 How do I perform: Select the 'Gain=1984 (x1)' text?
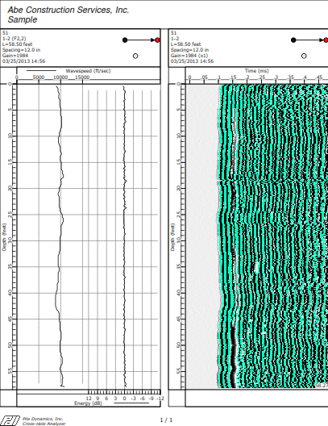coord(189,56)
